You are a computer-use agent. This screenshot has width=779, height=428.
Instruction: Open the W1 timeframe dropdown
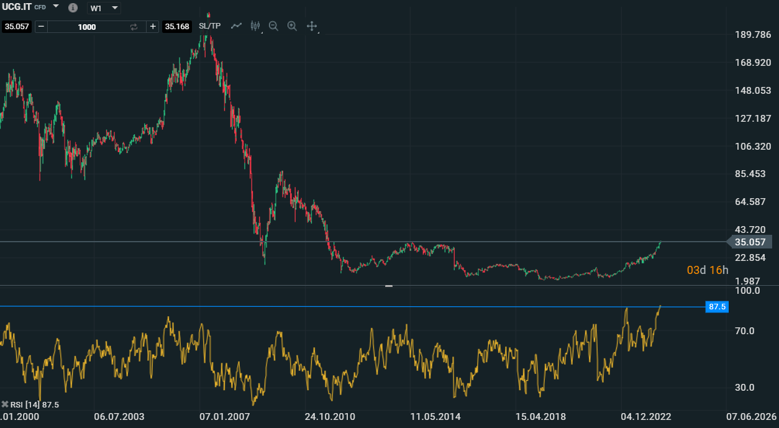pyautogui.click(x=104, y=8)
